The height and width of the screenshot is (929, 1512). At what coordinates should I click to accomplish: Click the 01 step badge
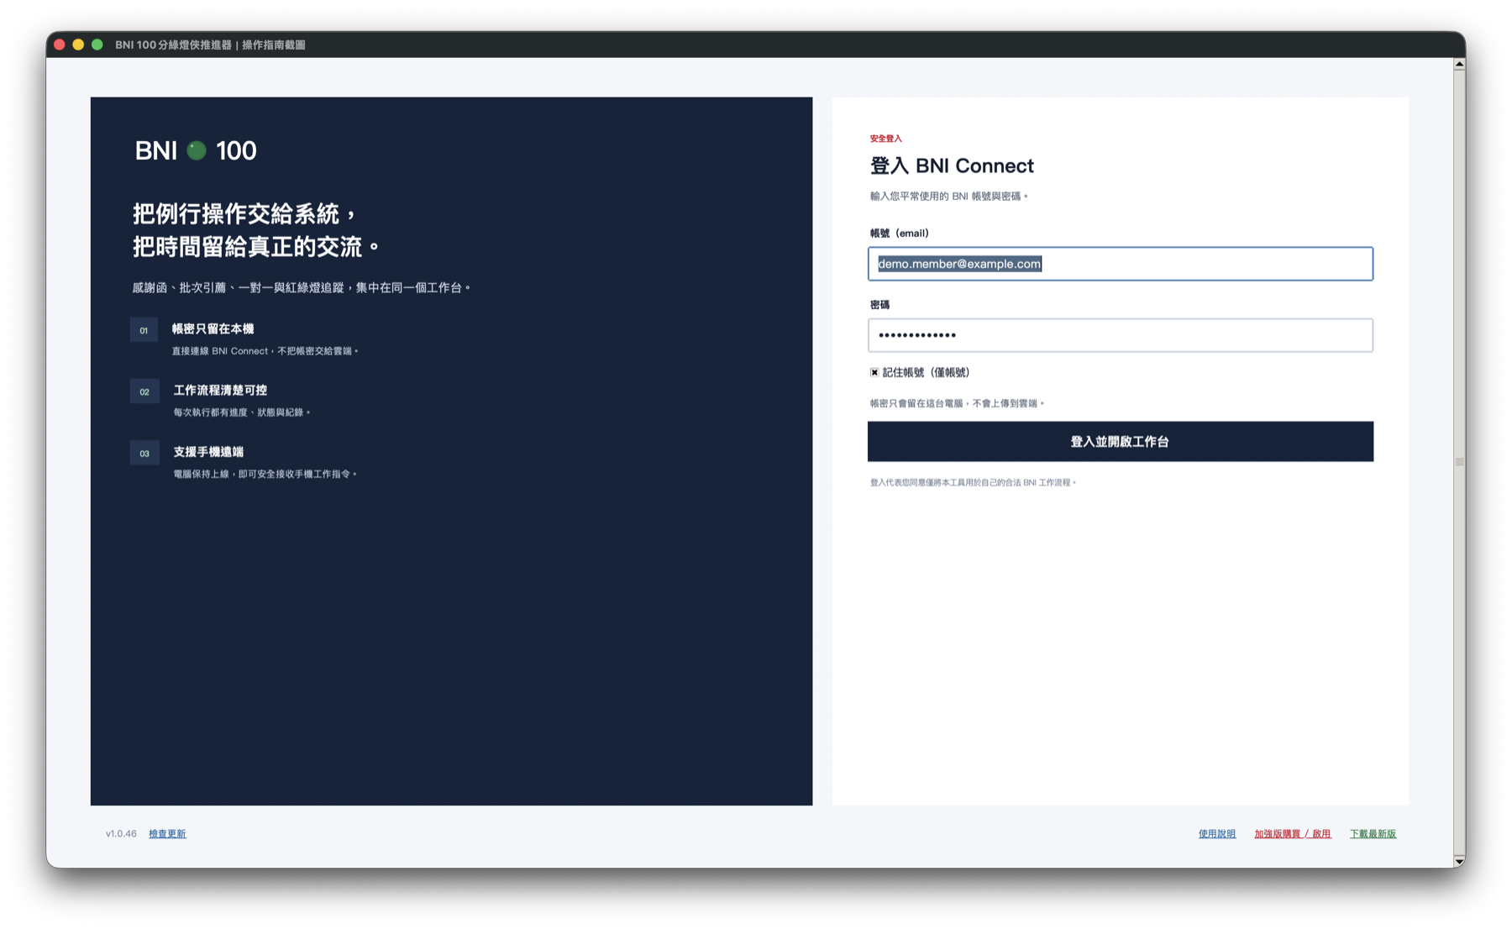(144, 330)
